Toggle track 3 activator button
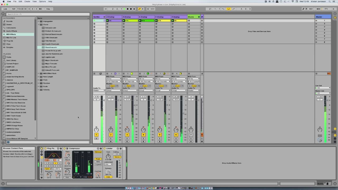338x190 pixels. click(x=127, y=135)
